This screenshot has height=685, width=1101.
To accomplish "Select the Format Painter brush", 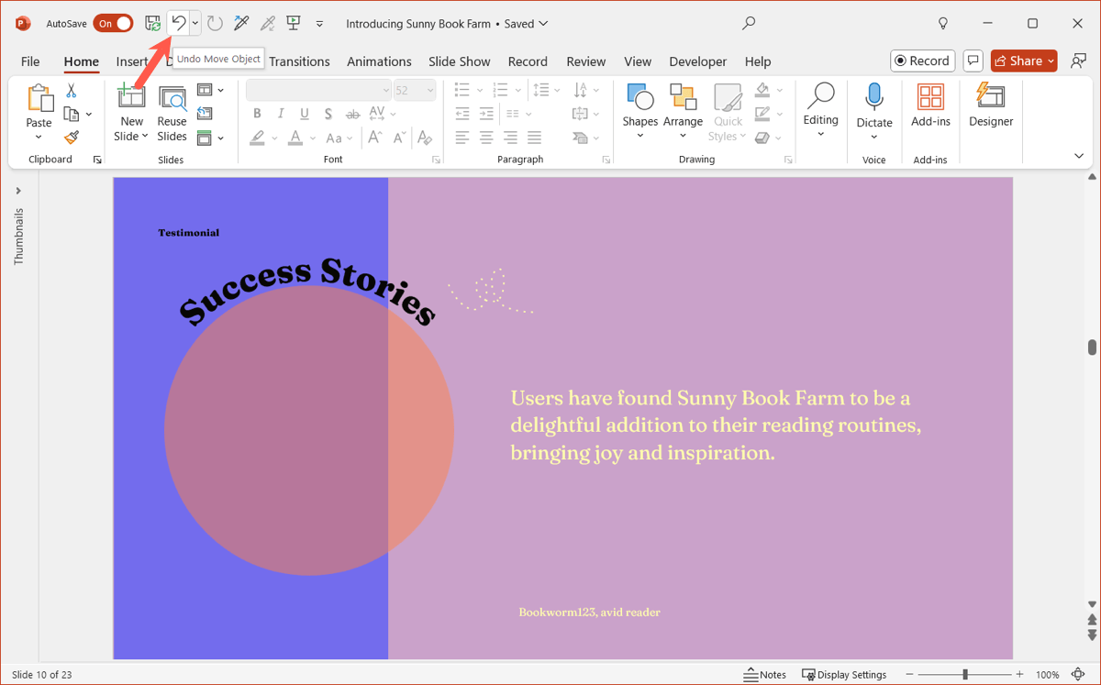I will click(72, 137).
